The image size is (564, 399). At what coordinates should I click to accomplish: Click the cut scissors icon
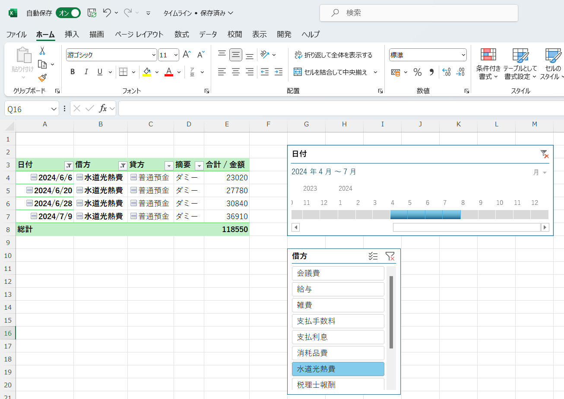click(x=42, y=51)
